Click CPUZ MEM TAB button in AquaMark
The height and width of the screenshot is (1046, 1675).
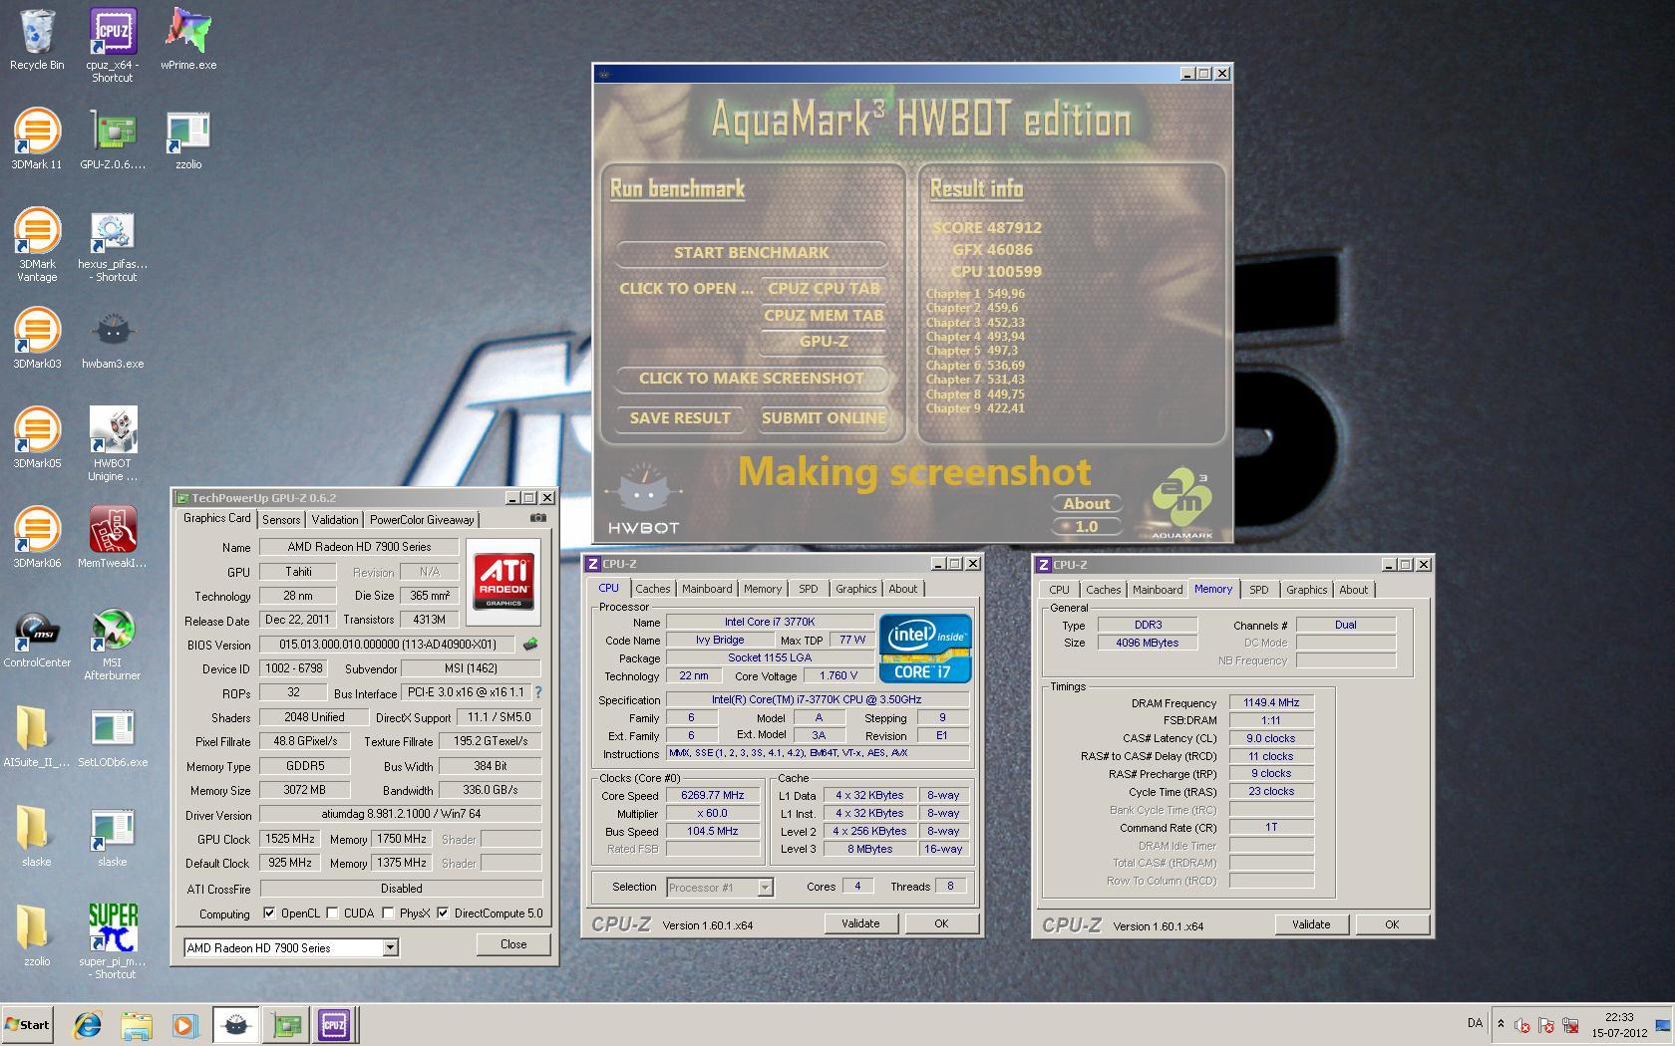pyautogui.click(x=824, y=316)
